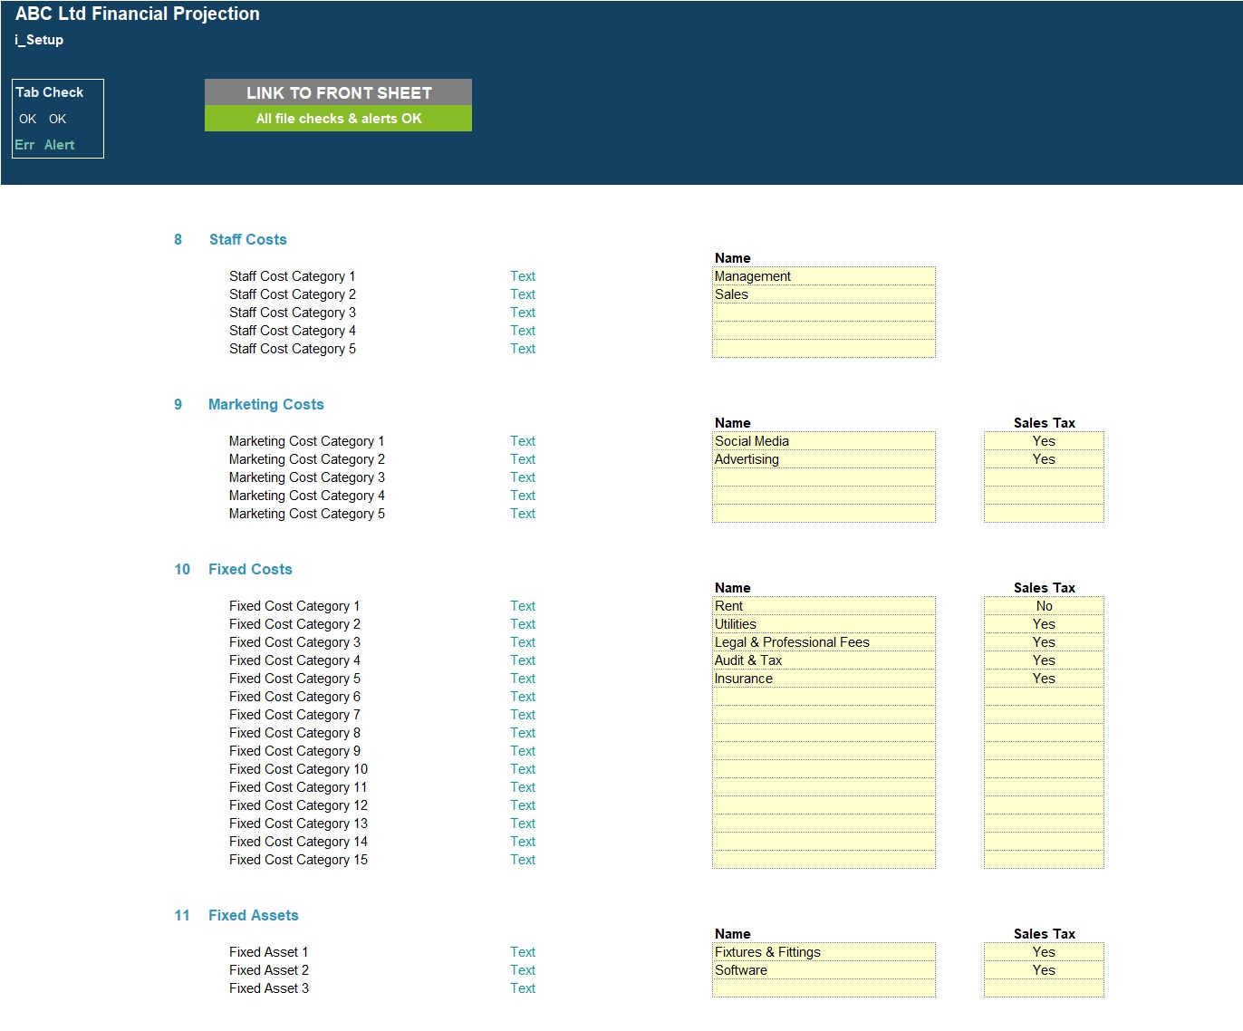Select the Sales Tax header above Marketing Costs
This screenshot has width=1243, height=1031.
(x=1044, y=423)
